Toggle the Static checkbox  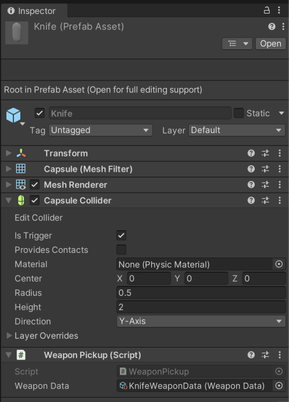pos(239,113)
